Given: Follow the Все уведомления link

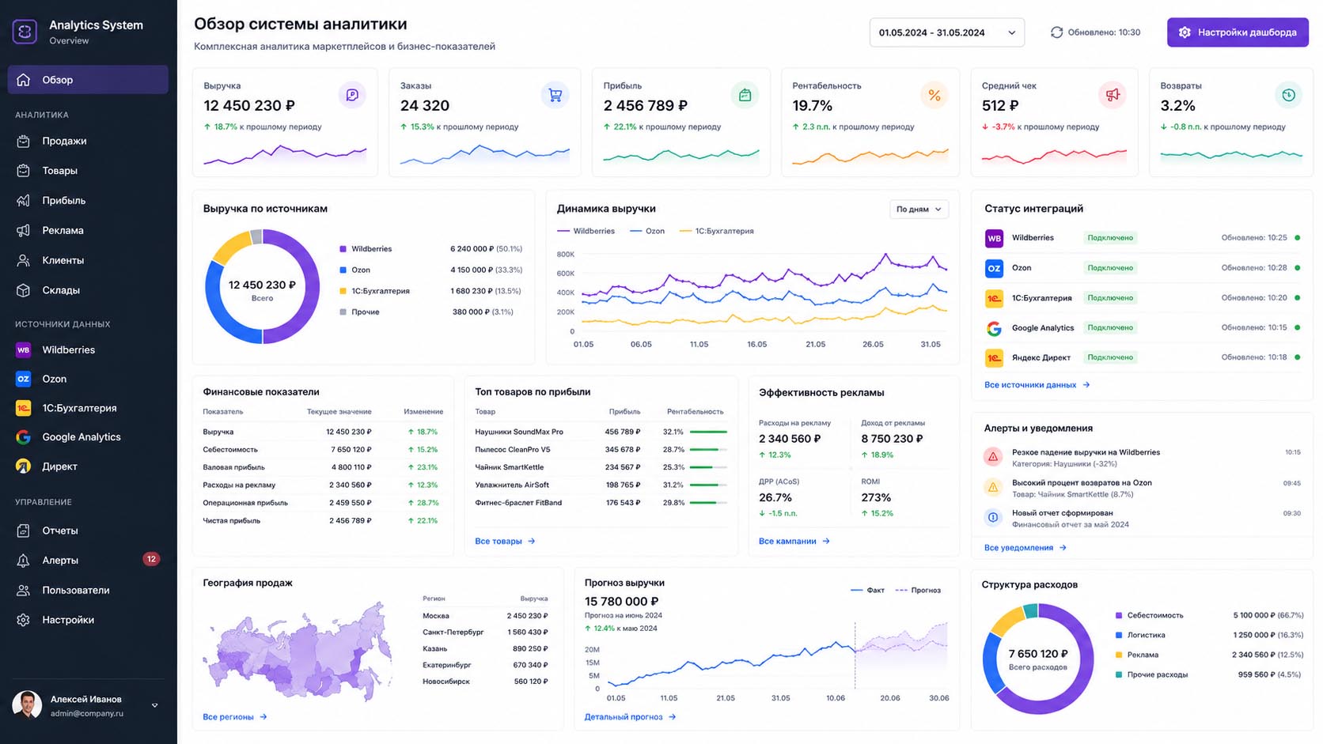Looking at the screenshot, I should point(1025,548).
